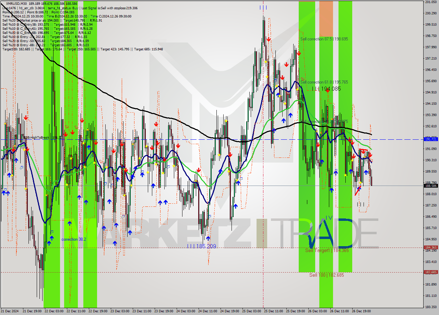Click the 'Target 423: 145.795' text
The height and width of the screenshot is (315, 439).
pos(115,49)
